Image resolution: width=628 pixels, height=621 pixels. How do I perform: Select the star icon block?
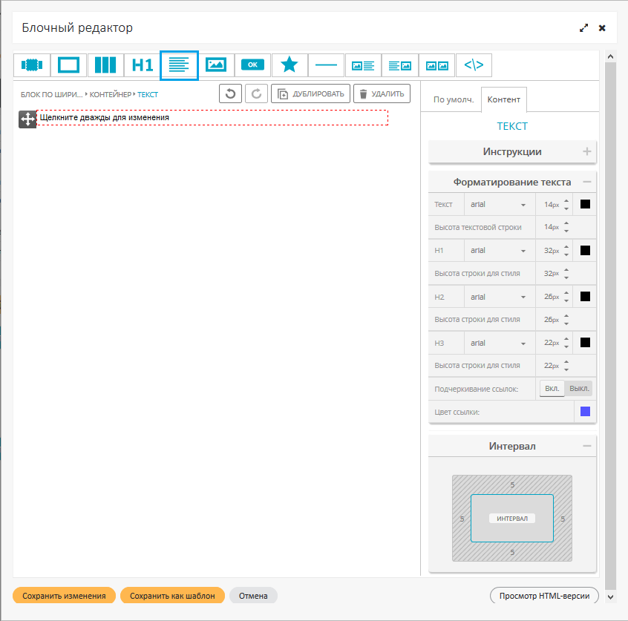(x=290, y=65)
